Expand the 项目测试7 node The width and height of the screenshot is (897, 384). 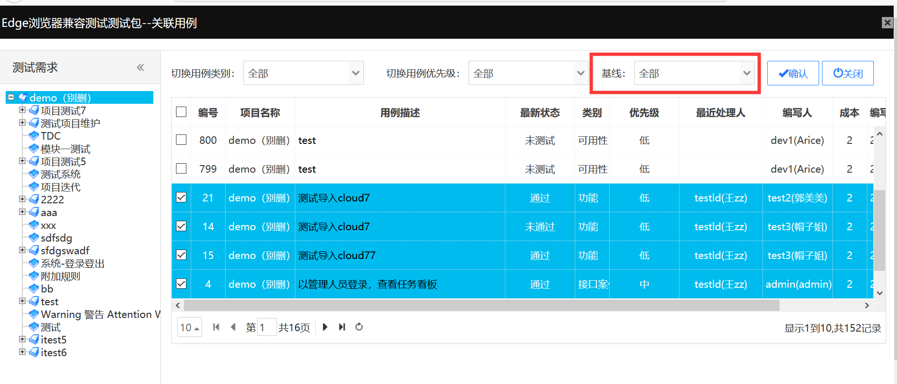(x=22, y=110)
